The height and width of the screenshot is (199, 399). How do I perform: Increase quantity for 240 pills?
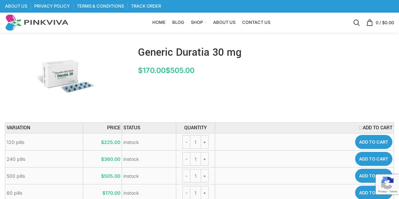coord(204,159)
